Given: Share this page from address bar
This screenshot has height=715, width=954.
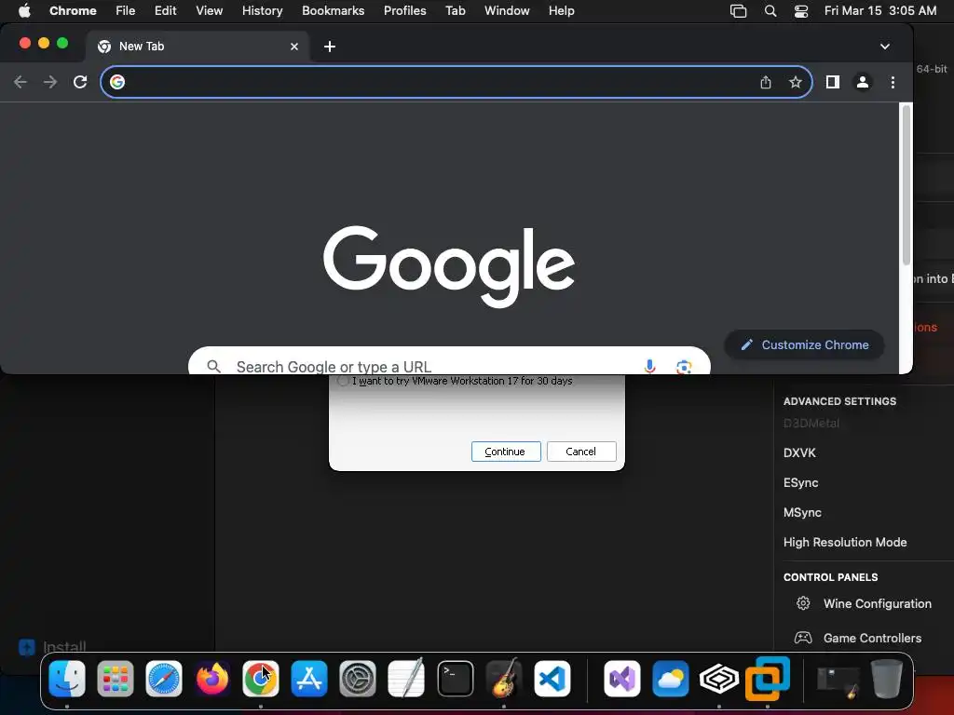Looking at the screenshot, I should 766,82.
